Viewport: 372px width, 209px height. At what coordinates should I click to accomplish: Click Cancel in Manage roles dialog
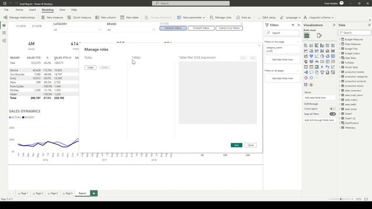coord(251,145)
